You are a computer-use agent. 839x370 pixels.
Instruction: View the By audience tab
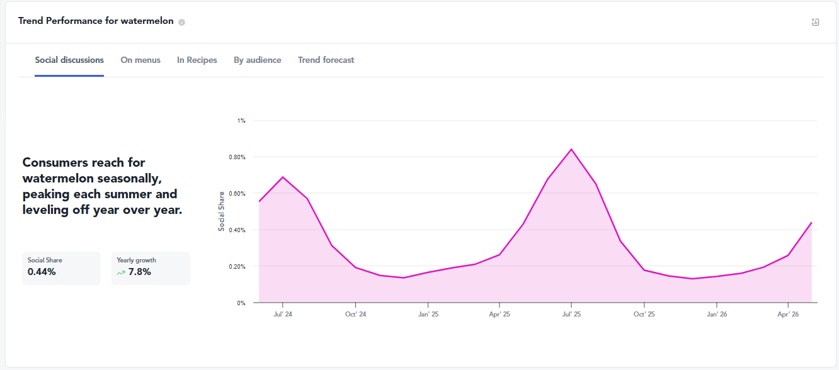258,60
